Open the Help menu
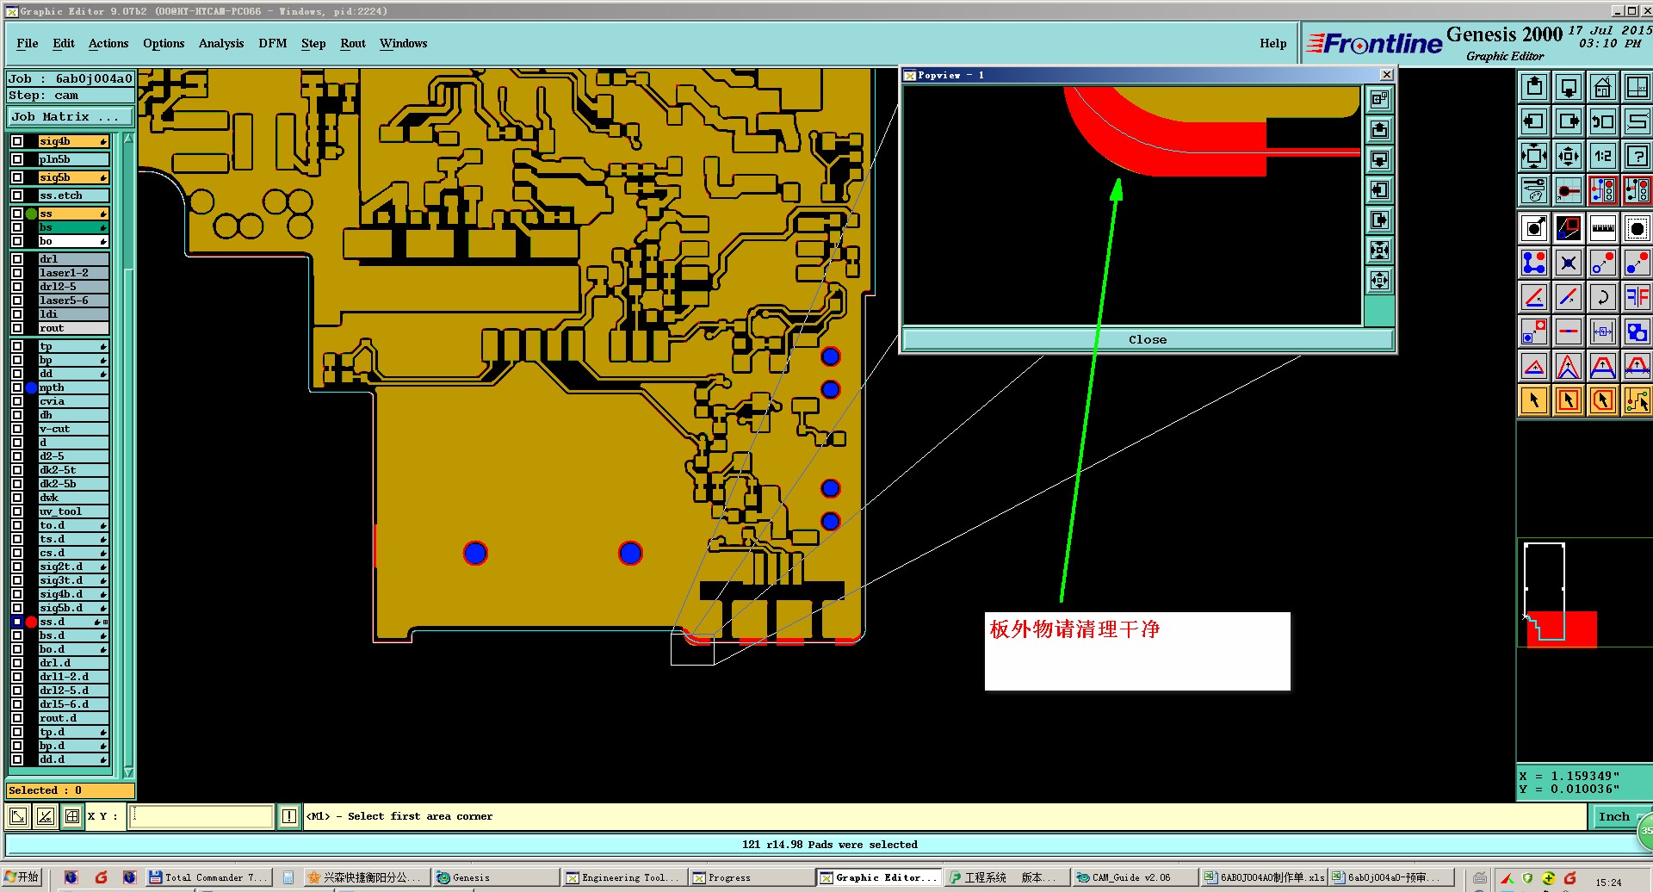1653x892 pixels. point(1273,44)
